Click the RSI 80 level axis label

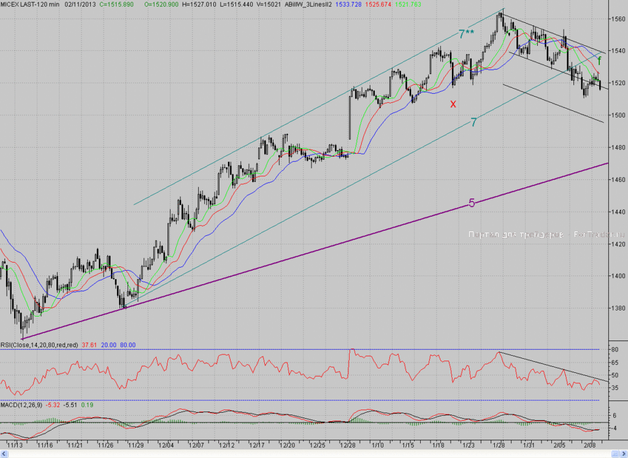pos(615,349)
